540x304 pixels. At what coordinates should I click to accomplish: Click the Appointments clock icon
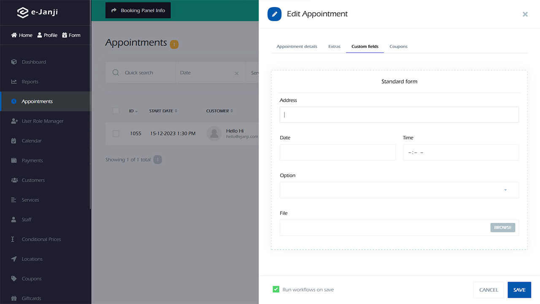coord(14,101)
